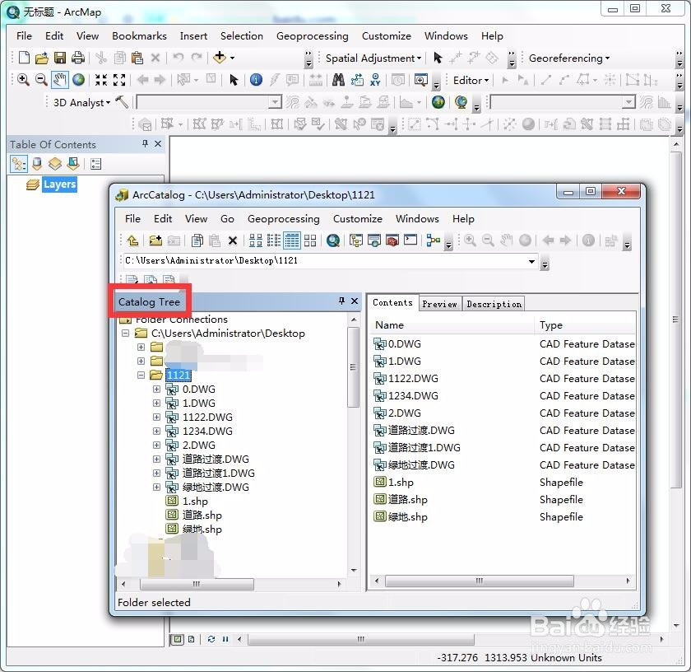The image size is (691, 672).
Task: Switch ArcCatalog to Thumbnails view
Action: point(310,240)
